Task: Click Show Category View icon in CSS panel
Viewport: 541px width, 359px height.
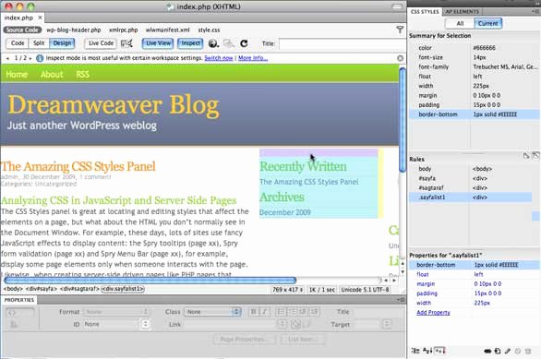Action: (415, 351)
